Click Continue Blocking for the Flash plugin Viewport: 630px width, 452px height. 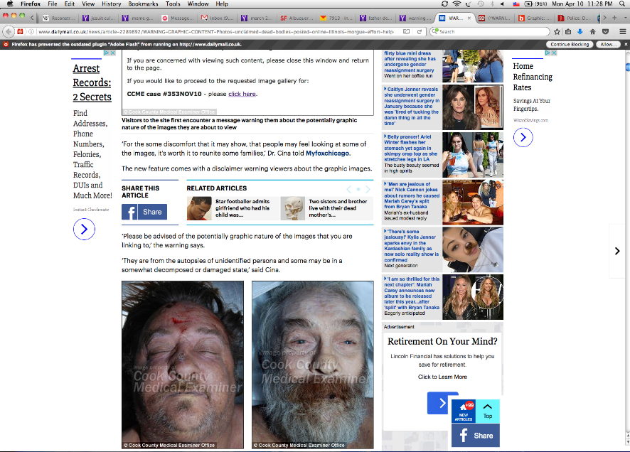point(570,44)
